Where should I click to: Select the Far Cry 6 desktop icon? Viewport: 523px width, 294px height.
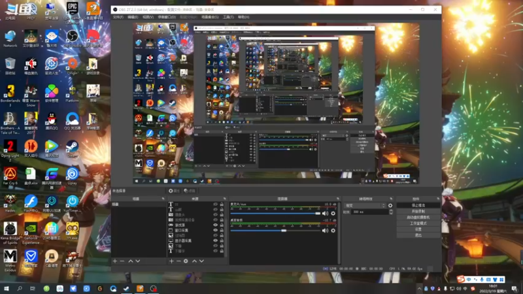(10, 176)
